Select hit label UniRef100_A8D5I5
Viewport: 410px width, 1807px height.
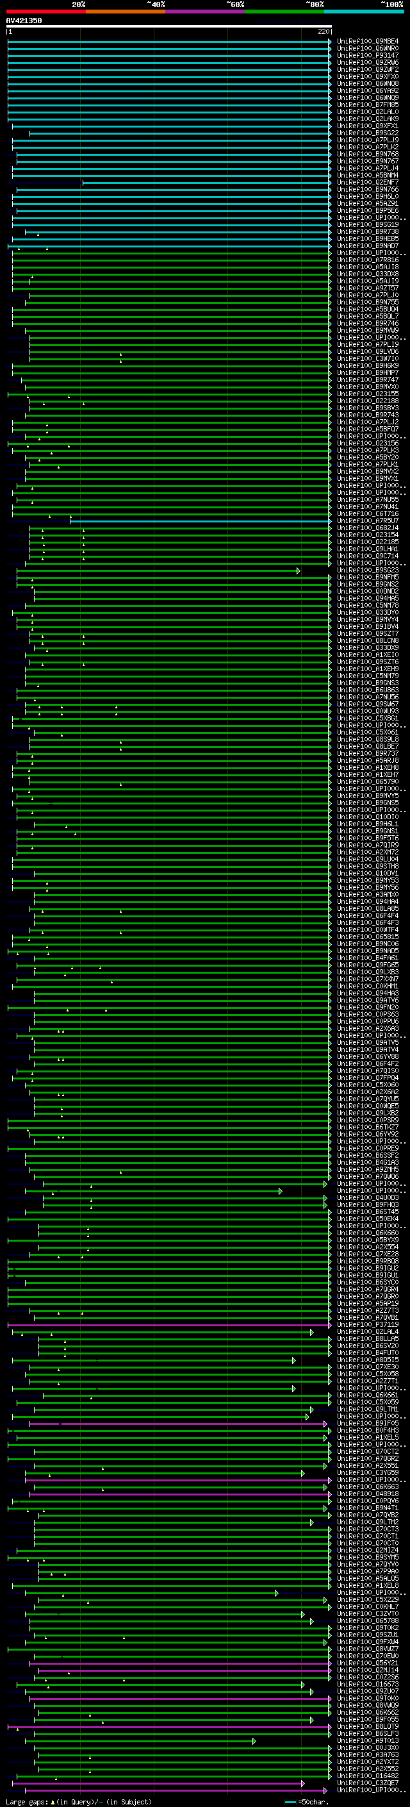coord(368,1360)
